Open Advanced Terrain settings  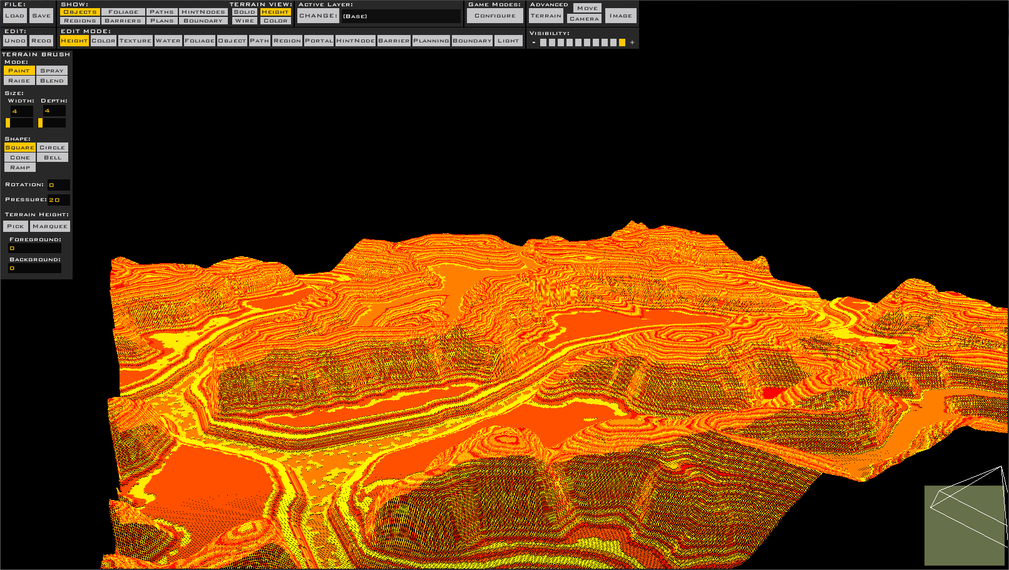pos(546,16)
